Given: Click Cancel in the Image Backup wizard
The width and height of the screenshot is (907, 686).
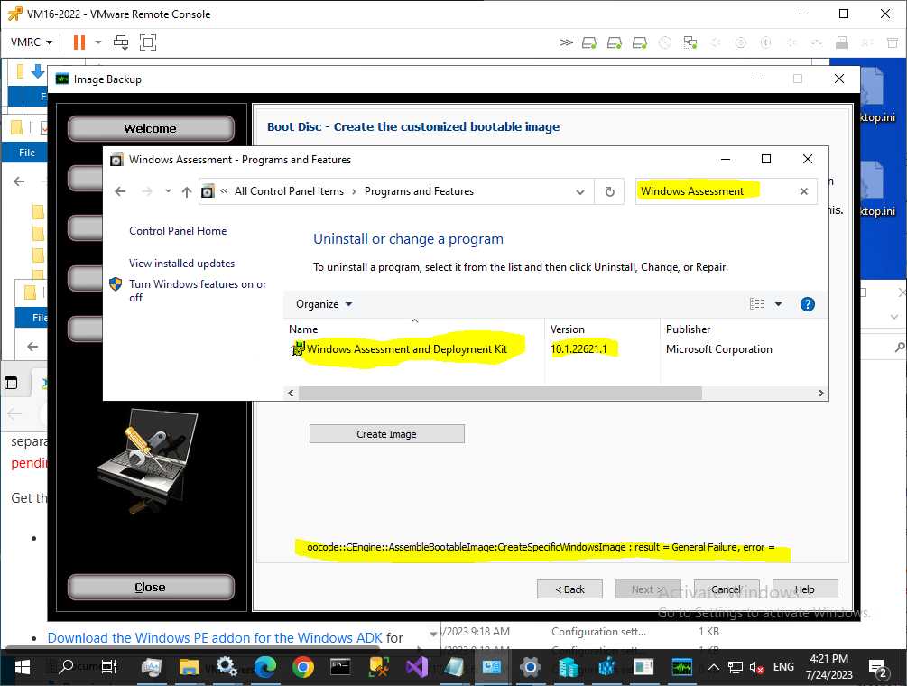Looking at the screenshot, I should tap(727, 589).
